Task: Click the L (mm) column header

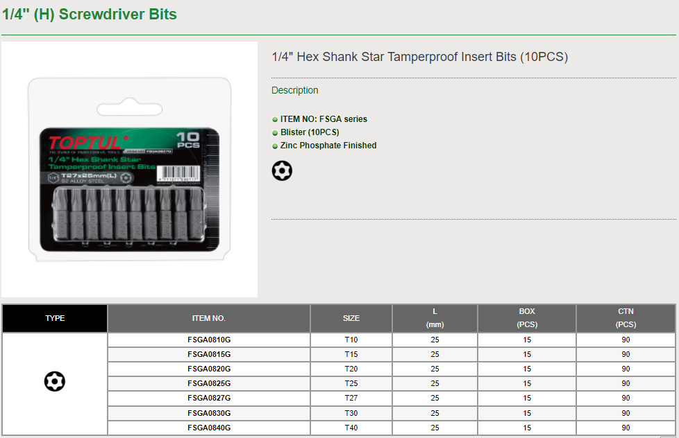Action: pyautogui.click(x=435, y=318)
